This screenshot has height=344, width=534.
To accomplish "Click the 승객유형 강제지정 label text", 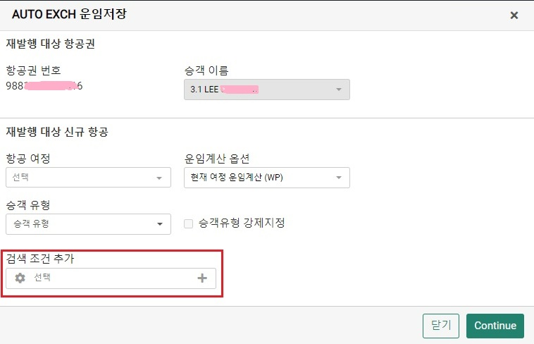I will [242, 223].
